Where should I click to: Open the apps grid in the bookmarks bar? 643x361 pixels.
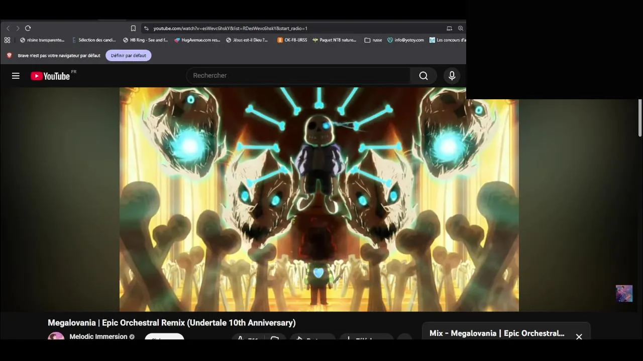[7, 40]
